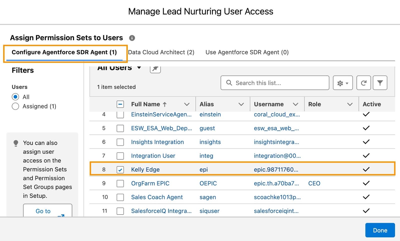400x241 pixels.
Task: Open the filter panel via the funnel icon
Action: click(380, 83)
